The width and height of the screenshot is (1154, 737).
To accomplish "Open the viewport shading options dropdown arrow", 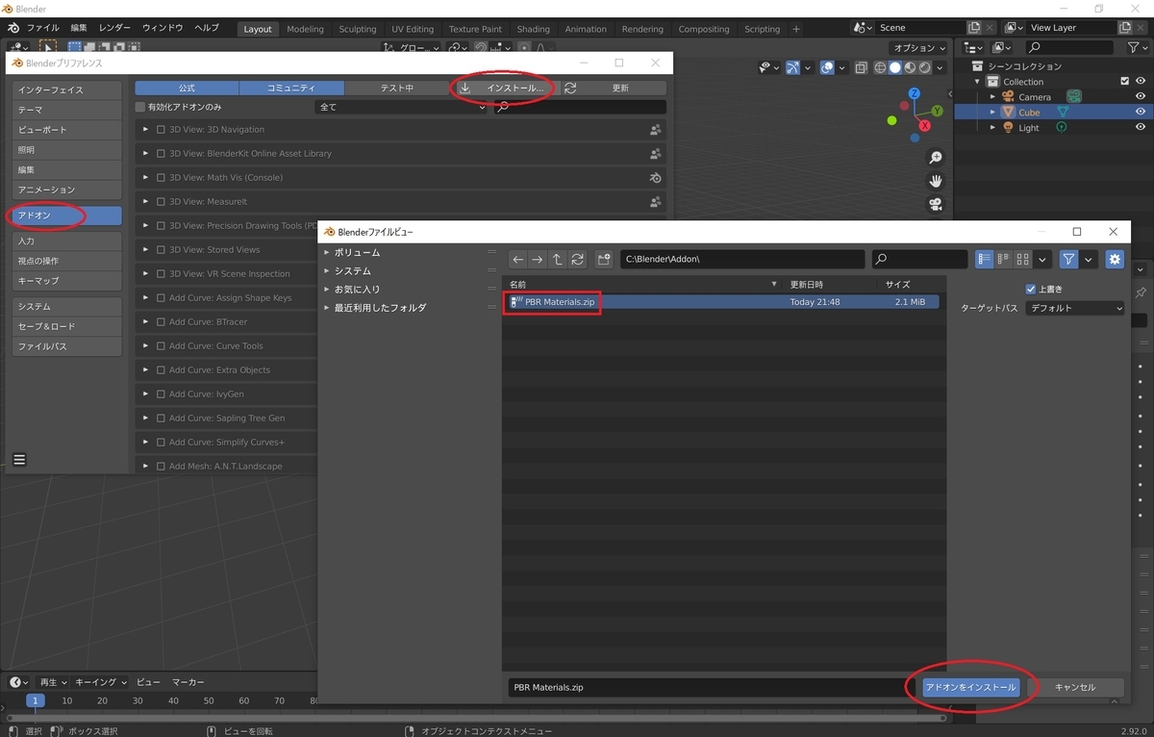I will click(x=941, y=67).
